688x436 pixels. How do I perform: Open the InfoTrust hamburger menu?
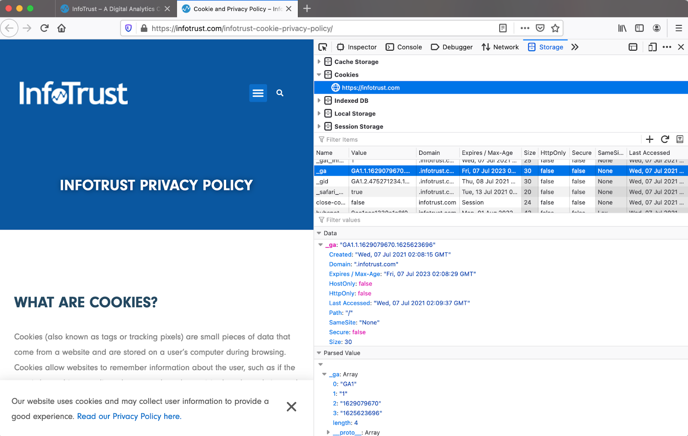(258, 93)
